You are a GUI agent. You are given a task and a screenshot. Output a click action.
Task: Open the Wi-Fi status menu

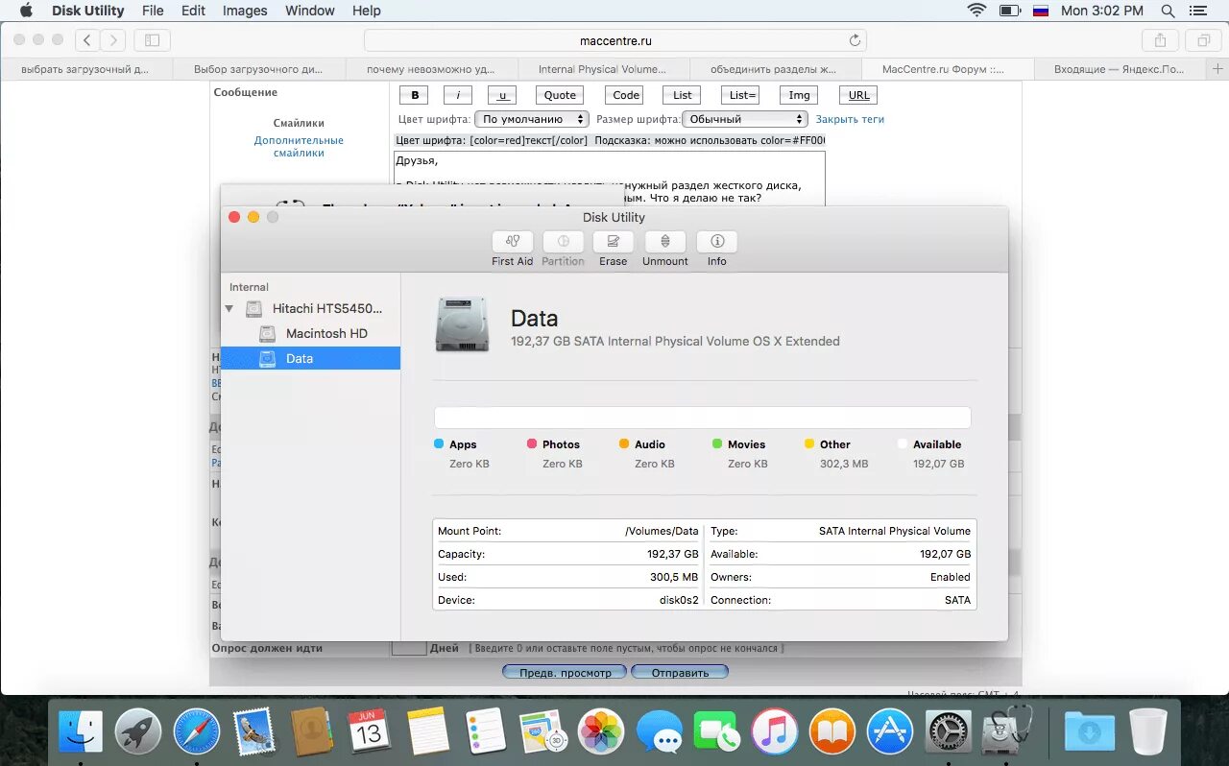(976, 11)
